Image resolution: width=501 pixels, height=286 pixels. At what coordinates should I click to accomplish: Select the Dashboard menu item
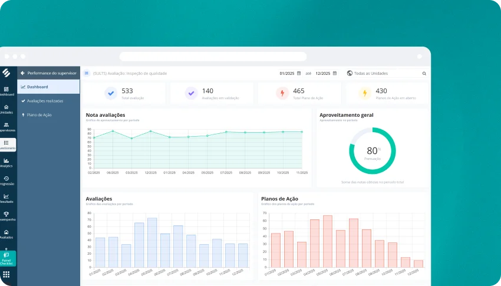pyautogui.click(x=48, y=87)
